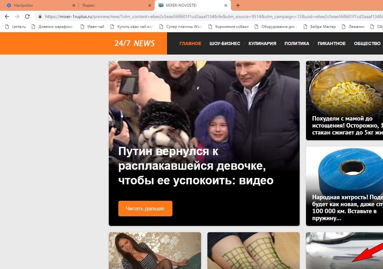The height and width of the screenshot is (269, 383).
Task: Open the ШОУ-БИЗНЕС menu section
Action: pyautogui.click(x=225, y=43)
